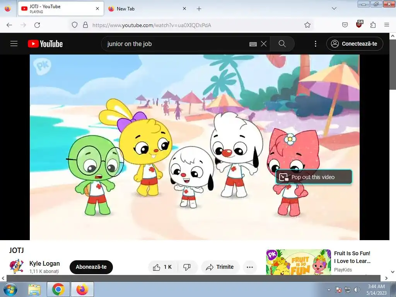Dislike the video with thumbs down
Image resolution: width=396 pixels, height=297 pixels.
click(187, 267)
